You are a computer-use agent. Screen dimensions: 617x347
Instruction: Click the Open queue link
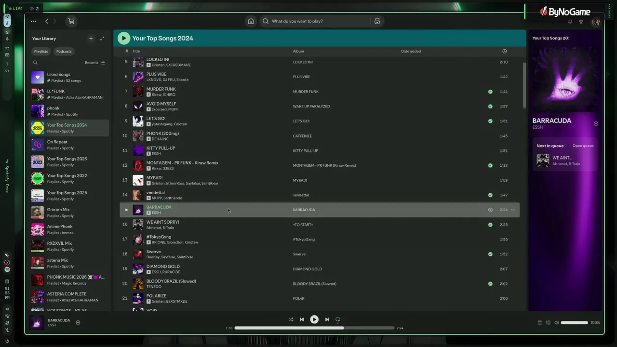pos(583,146)
